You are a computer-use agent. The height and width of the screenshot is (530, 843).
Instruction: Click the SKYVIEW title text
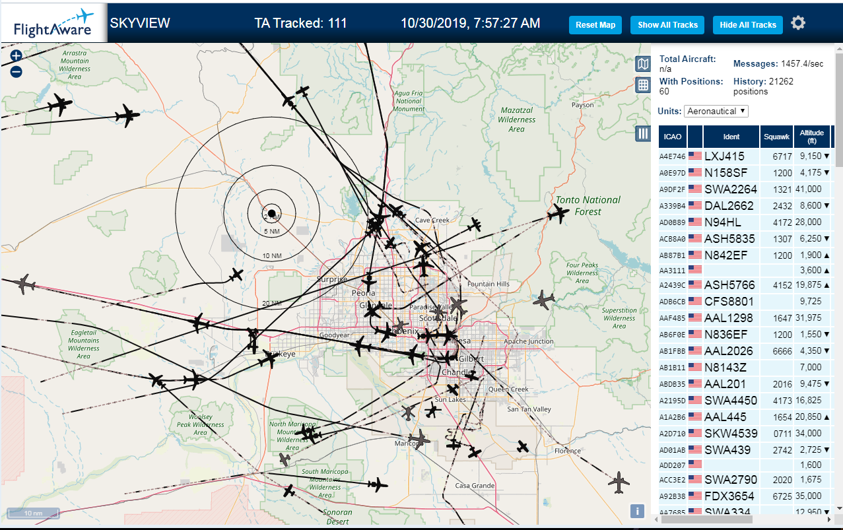[x=140, y=23]
